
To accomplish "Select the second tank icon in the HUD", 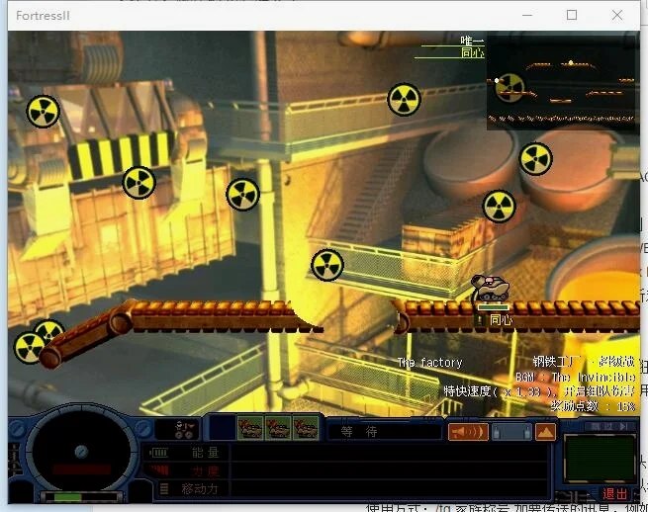I will pos(278,428).
